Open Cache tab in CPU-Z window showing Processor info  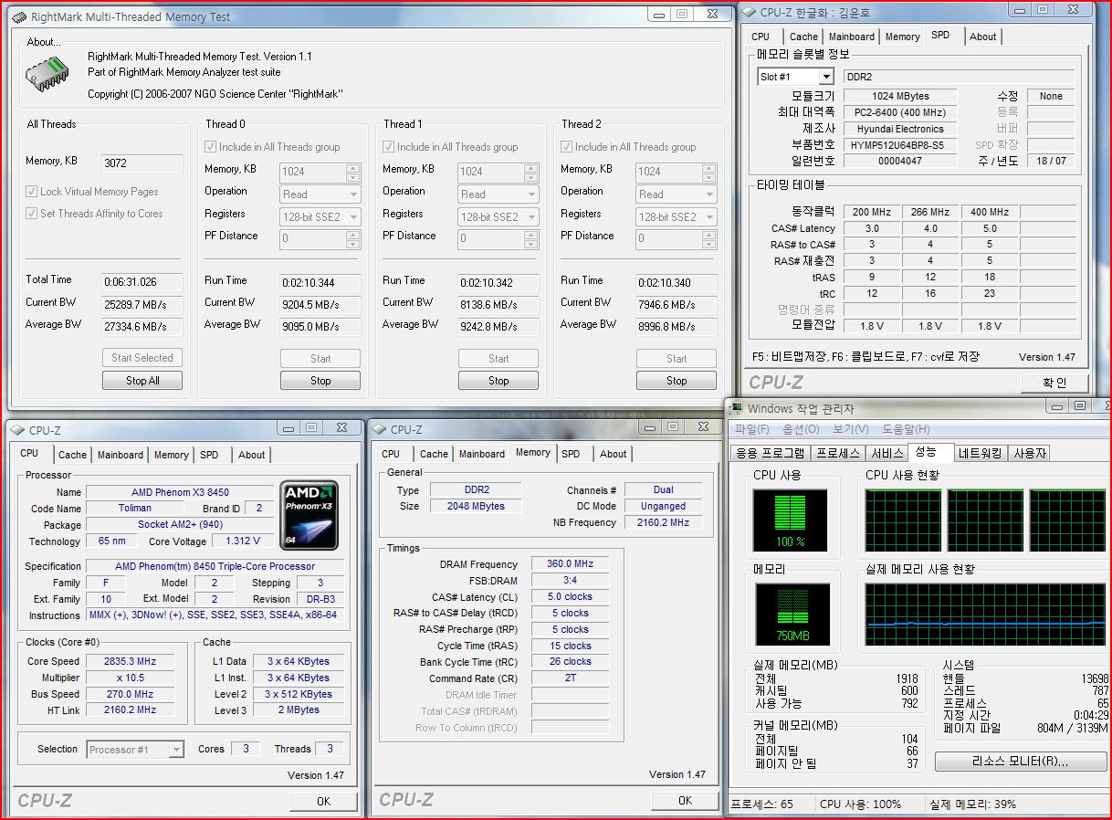pyautogui.click(x=73, y=455)
